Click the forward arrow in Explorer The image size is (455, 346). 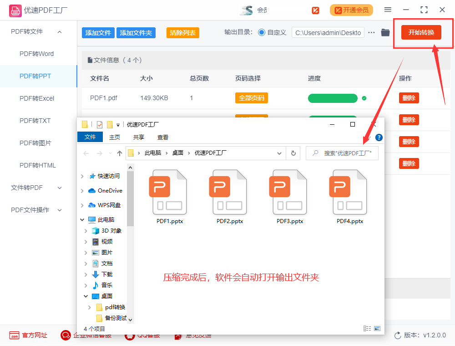point(100,153)
